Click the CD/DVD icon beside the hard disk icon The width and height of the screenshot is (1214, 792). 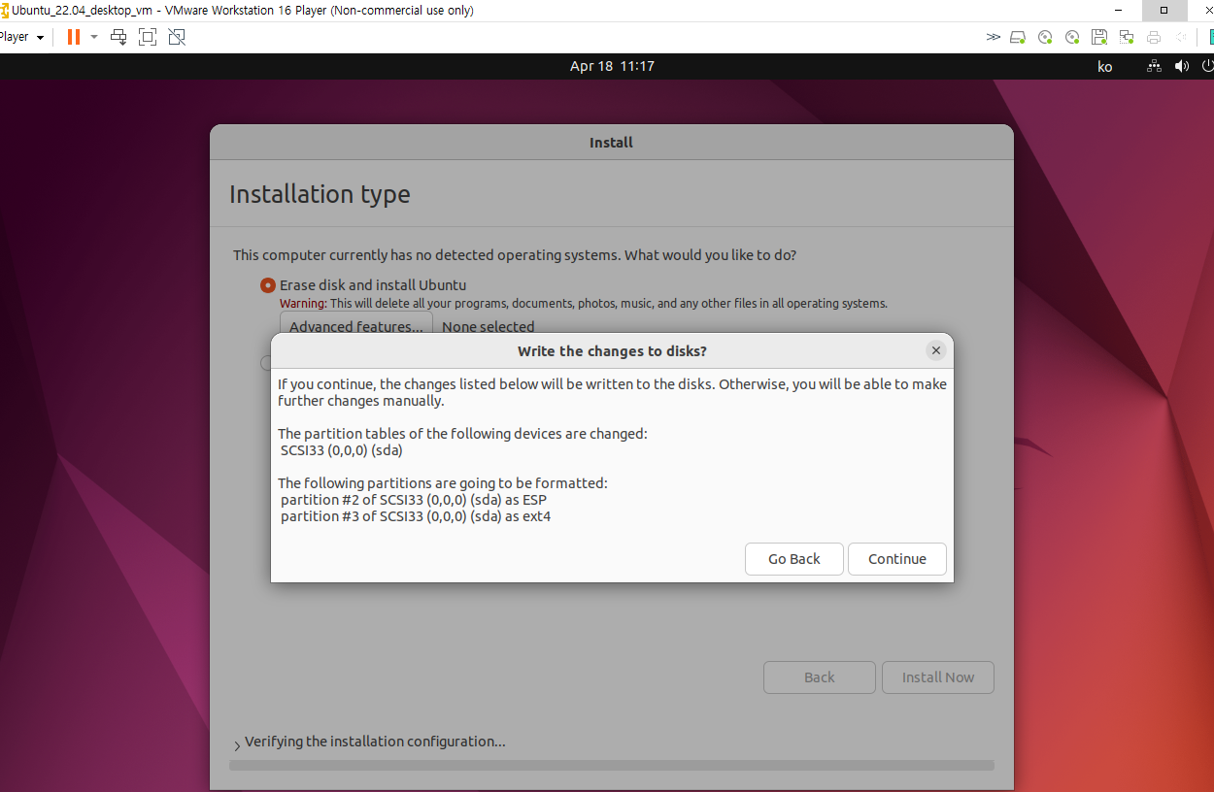1045,37
